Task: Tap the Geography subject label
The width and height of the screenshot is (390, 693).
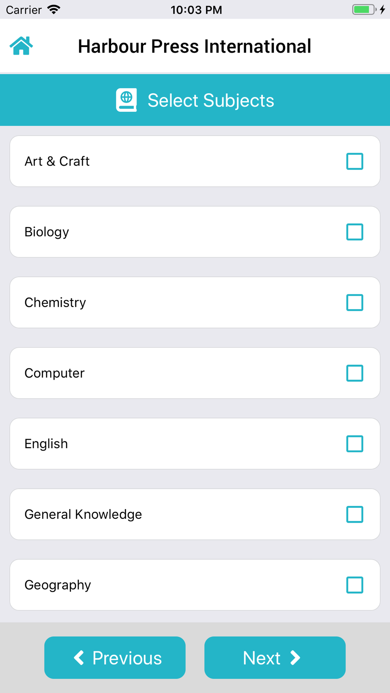Action: [58, 585]
